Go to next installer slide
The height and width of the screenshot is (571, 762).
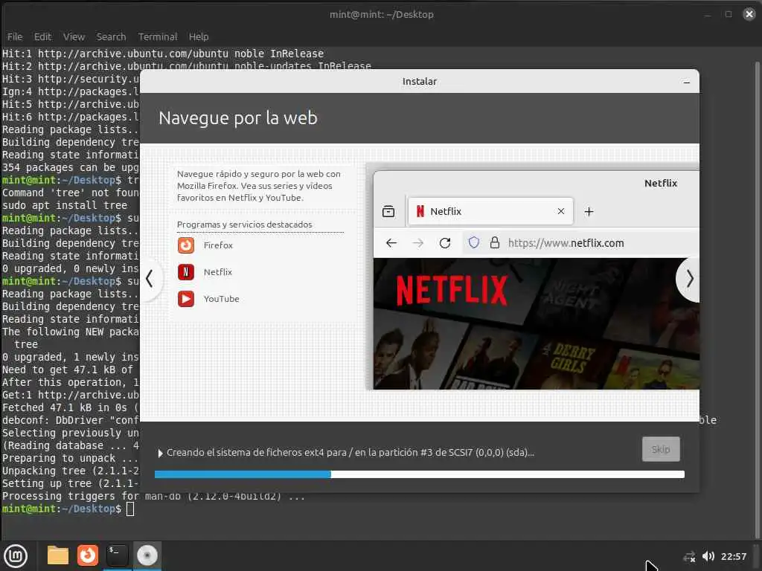pyautogui.click(x=688, y=279)
